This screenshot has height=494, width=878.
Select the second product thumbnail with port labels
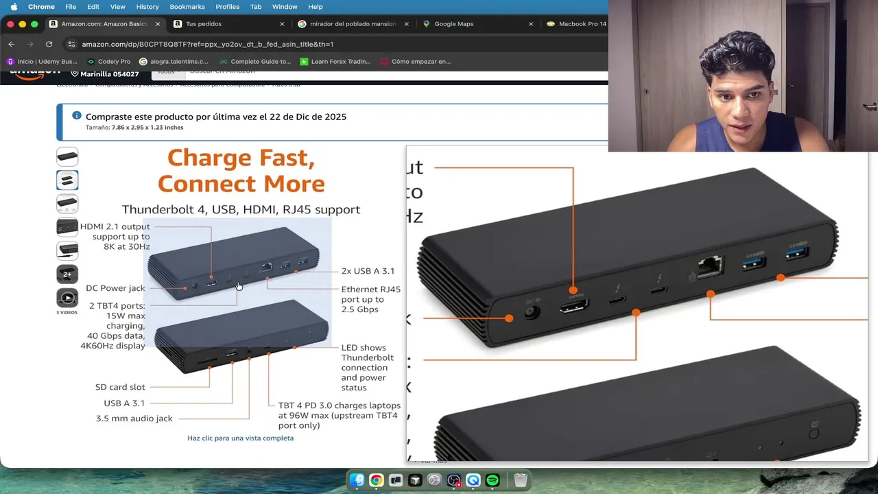coord(67,180)
